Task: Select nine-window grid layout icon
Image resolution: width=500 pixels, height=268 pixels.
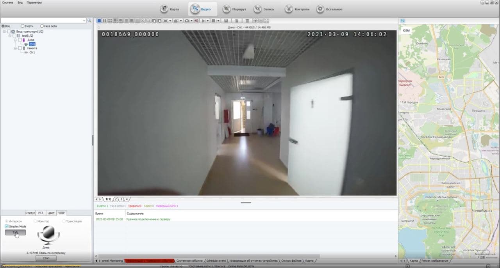Action: [x=126, y=21]
